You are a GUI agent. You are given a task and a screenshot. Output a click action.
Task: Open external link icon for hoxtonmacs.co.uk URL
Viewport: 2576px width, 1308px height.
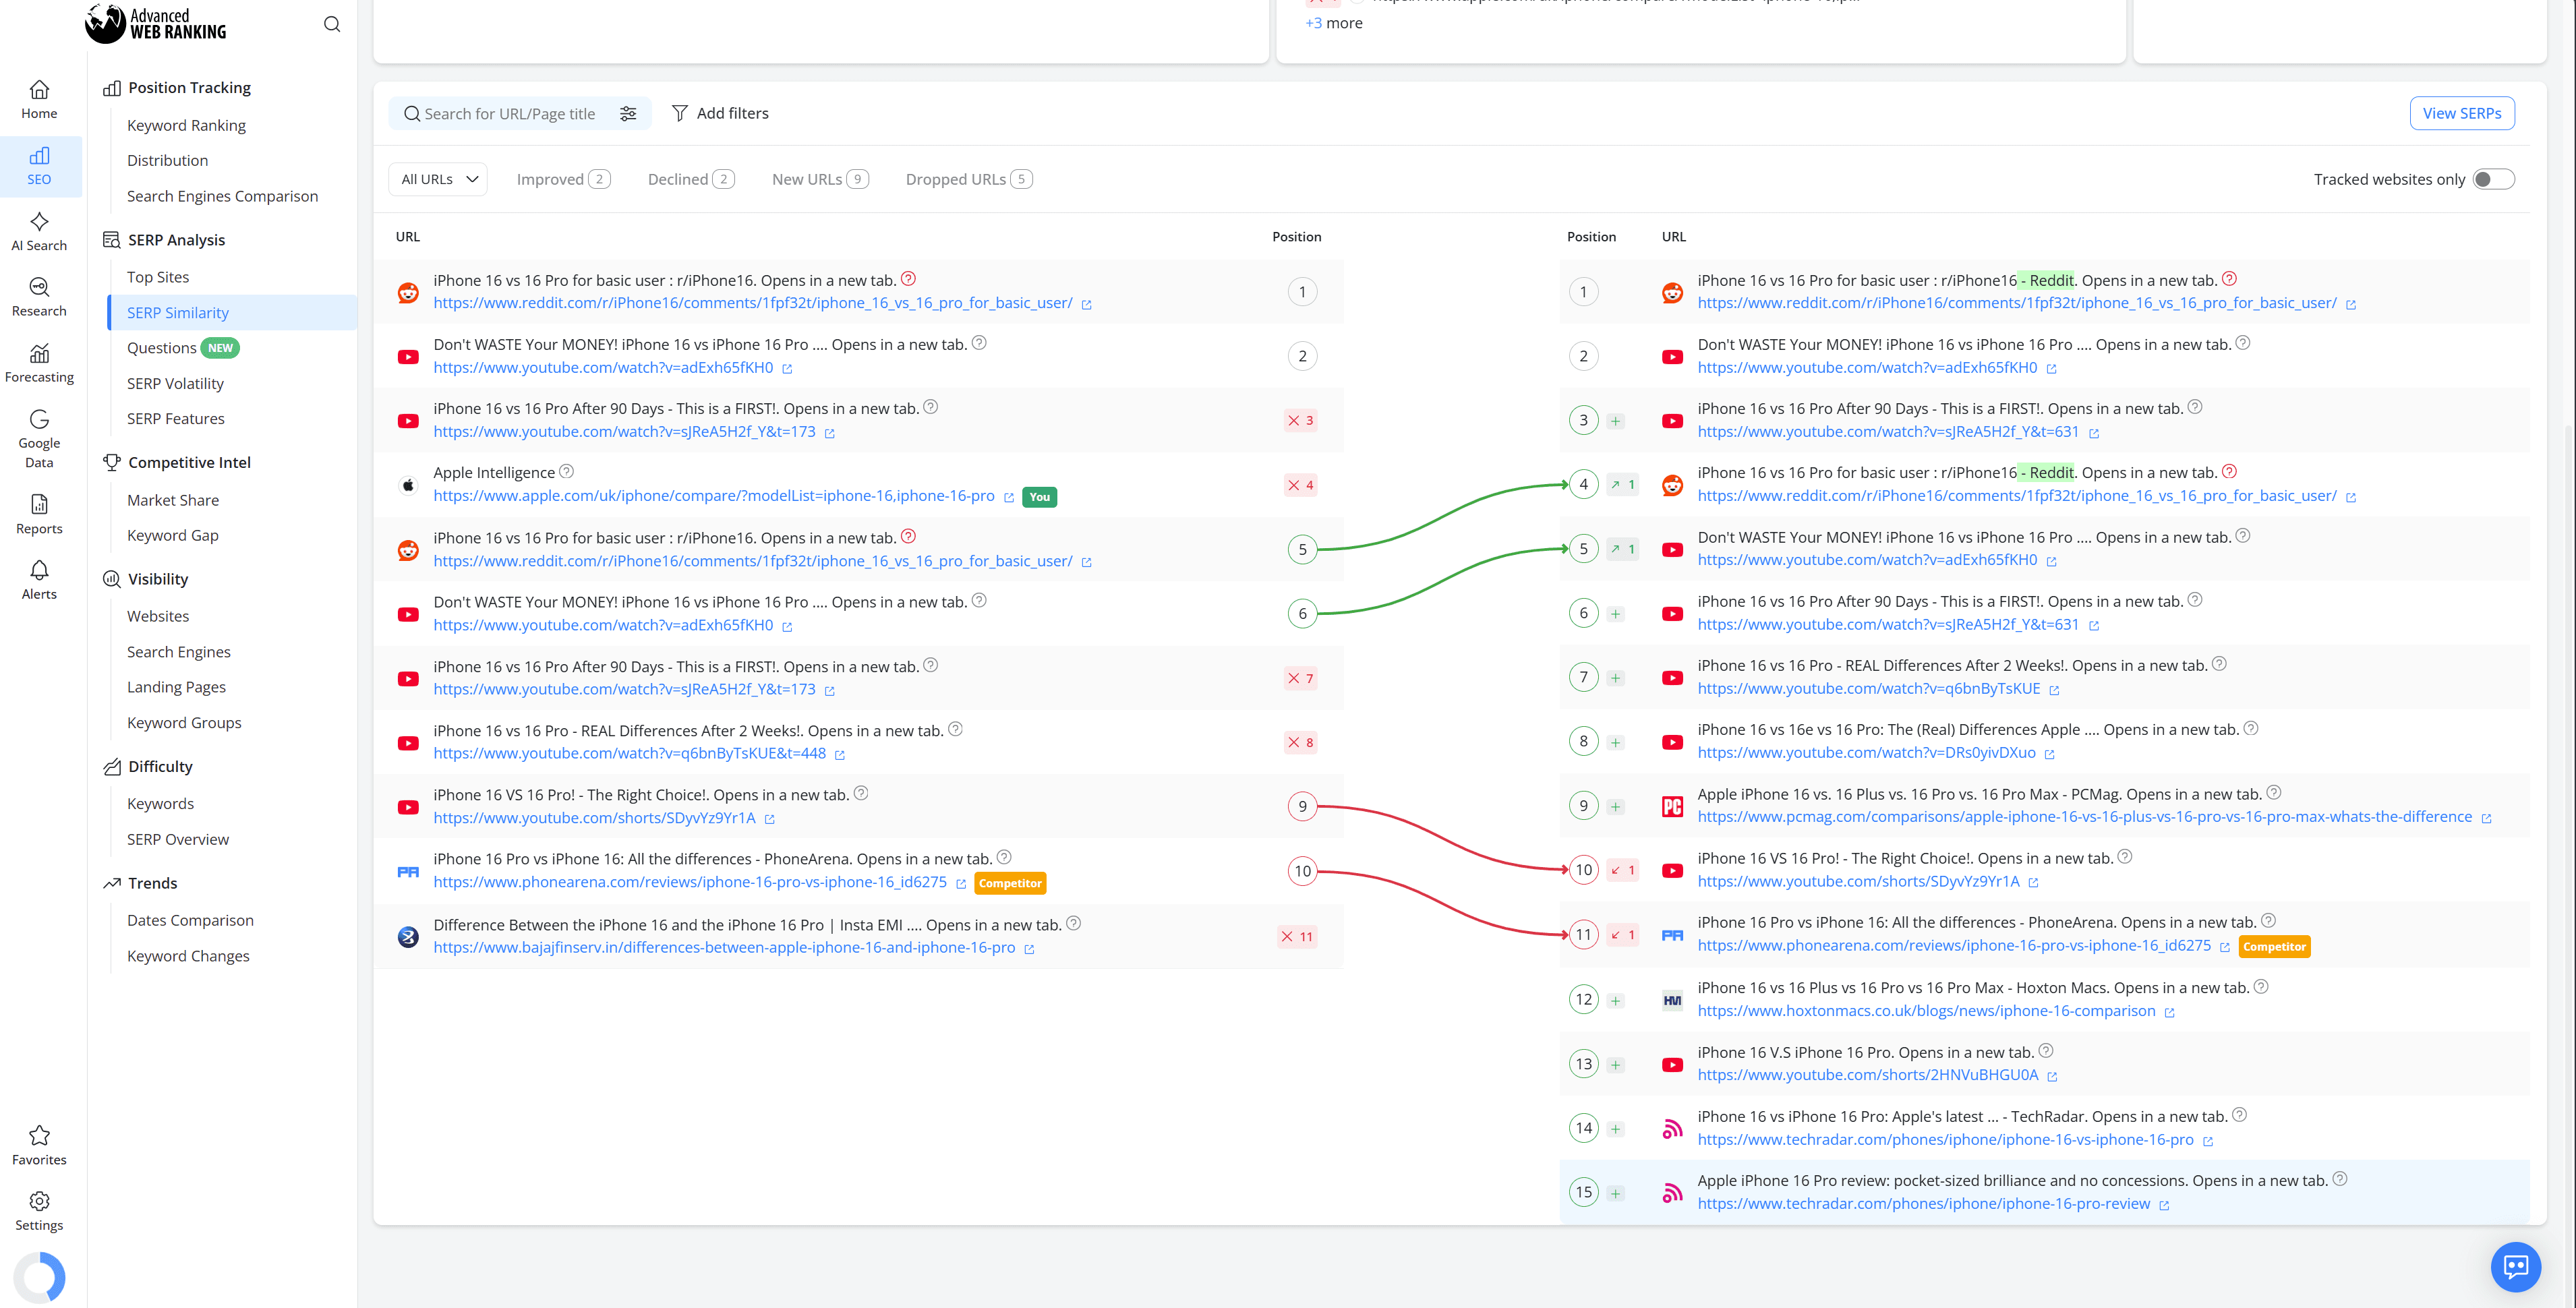pyautogui.click(x=2169, y=1013)
